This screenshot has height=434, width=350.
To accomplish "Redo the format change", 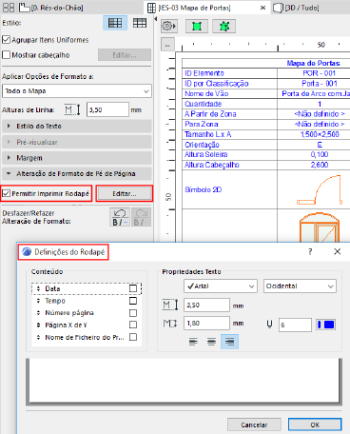I will click(141, 217).
